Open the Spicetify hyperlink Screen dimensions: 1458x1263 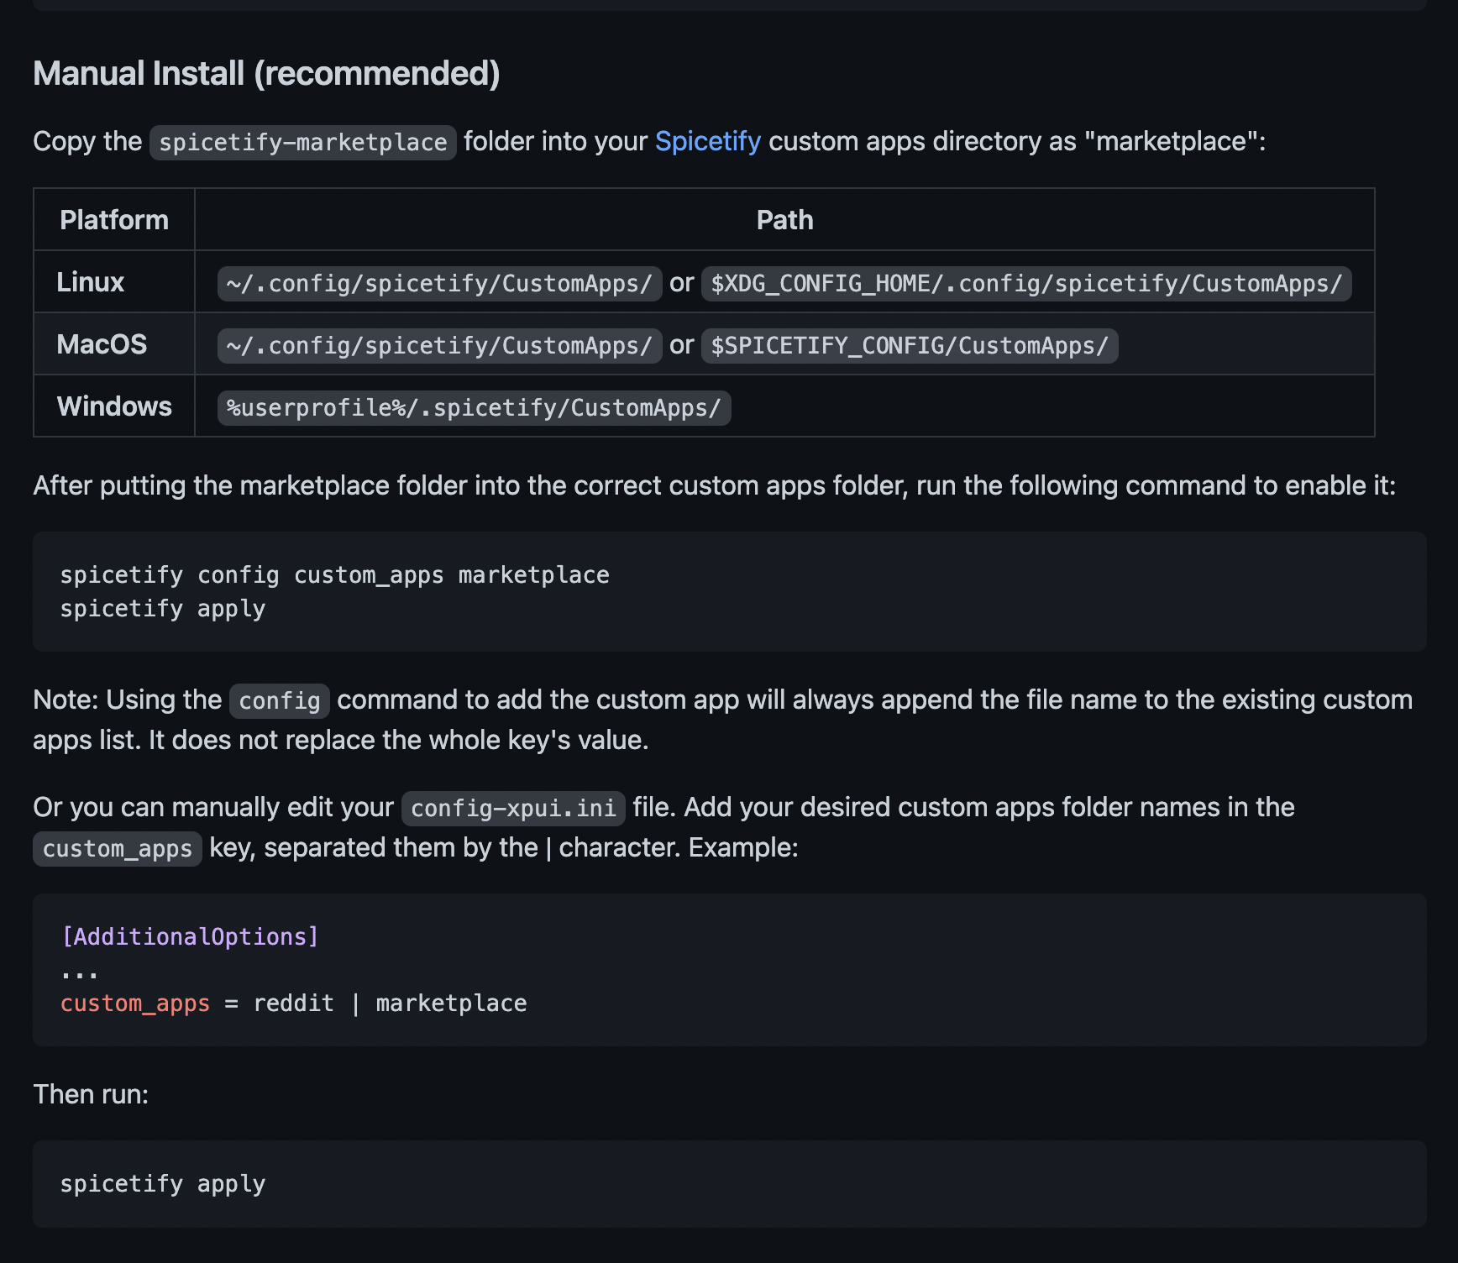point(706,141)
